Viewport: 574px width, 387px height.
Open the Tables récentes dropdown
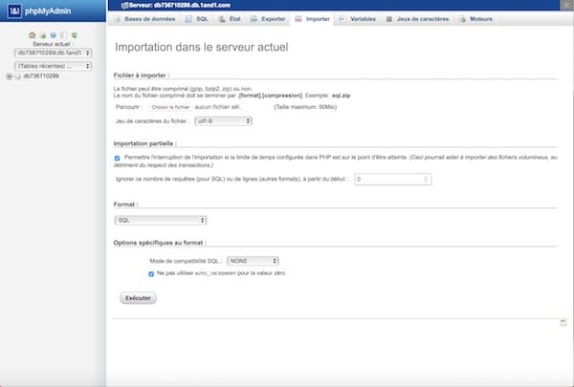(53, 66)
